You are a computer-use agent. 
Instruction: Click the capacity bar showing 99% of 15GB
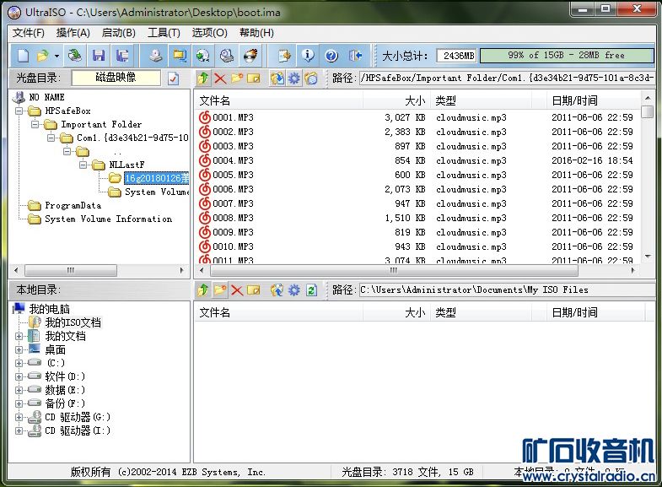pyautogui.click(x=567, y=56)
